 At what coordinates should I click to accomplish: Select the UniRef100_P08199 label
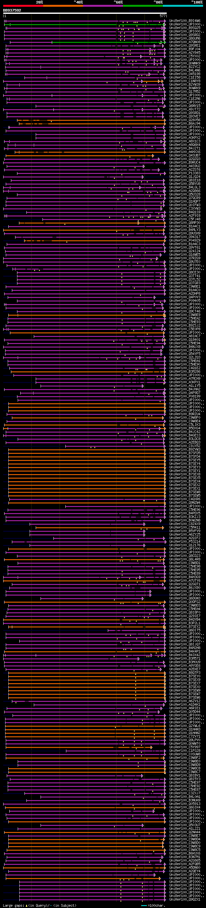tap(185, 396)
